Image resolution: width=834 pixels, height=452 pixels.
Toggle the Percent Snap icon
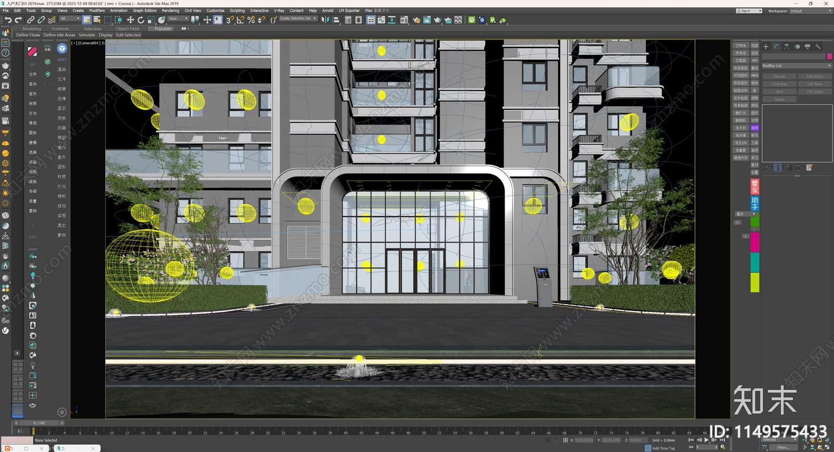251,20
